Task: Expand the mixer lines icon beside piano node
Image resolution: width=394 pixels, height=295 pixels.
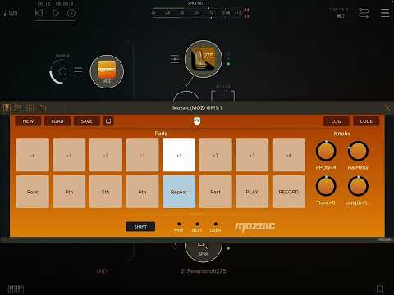Action: tap(175, 59)
